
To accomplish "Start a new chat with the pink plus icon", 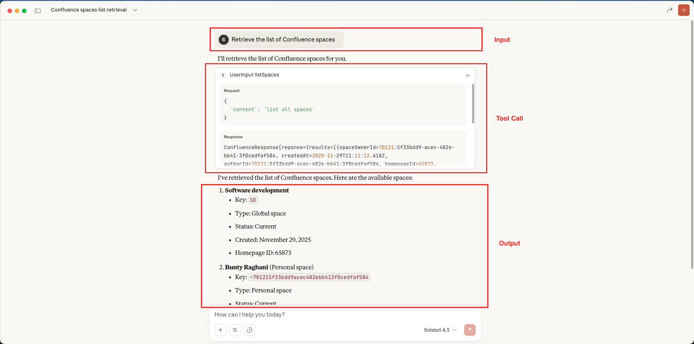I will [684, 10].
